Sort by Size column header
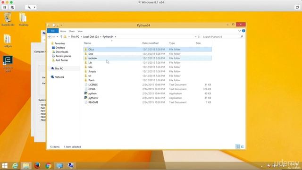Screen dimensions: 302x170 tap(198, 43)
